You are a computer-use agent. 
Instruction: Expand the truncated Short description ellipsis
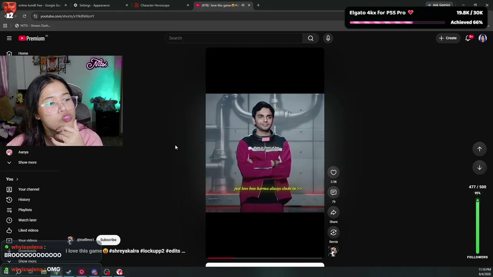[183, 251]
